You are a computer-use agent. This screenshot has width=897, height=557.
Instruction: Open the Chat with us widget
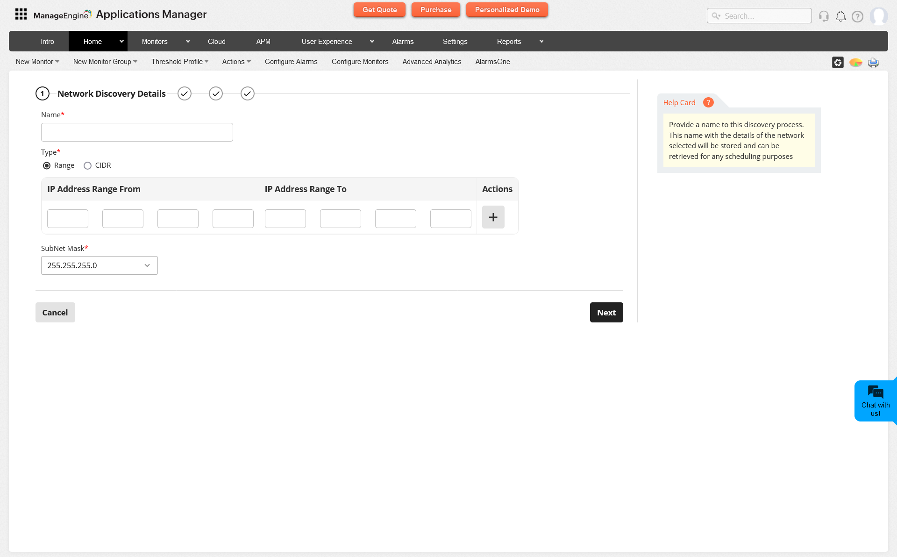[875, 401]
